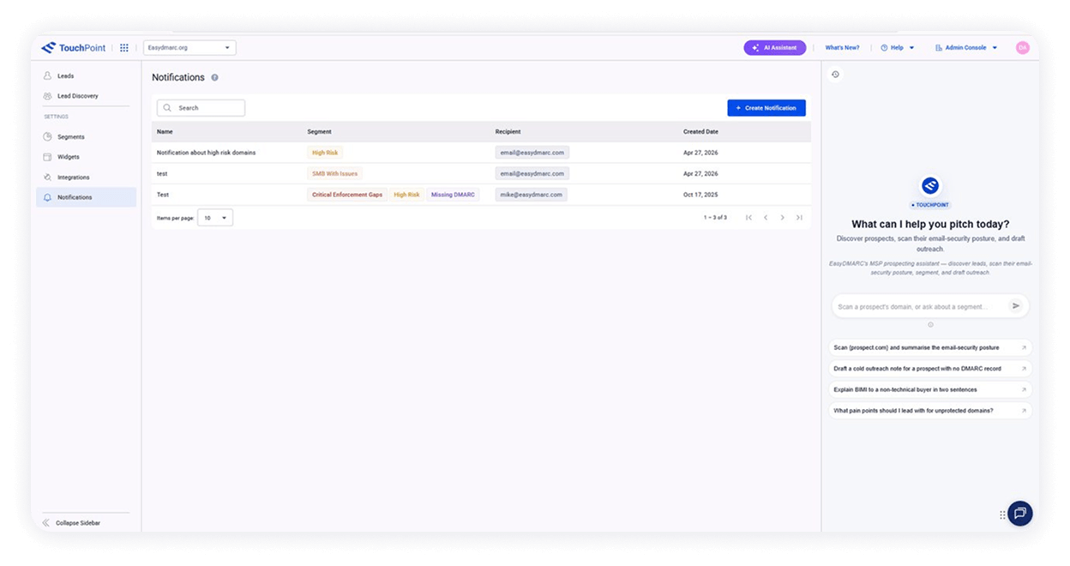Click the TouchPoint assistant logo badge
1070x566 pixels.
(x=930, y=185)
